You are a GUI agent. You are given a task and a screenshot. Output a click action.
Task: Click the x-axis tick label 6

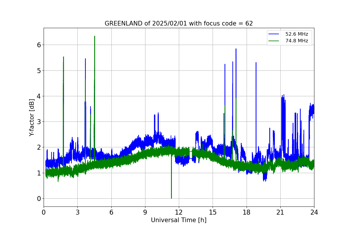[111, 212]
